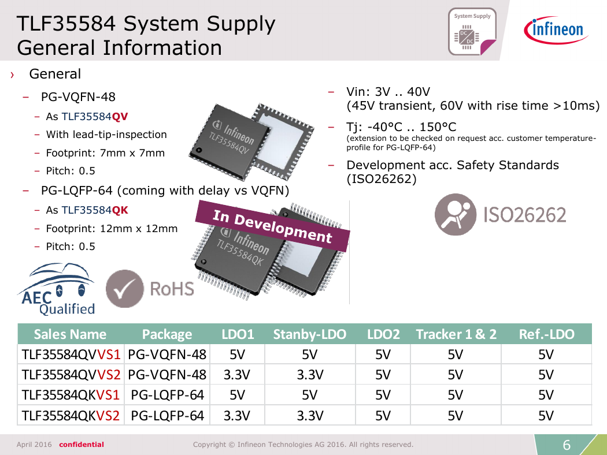
Task: Select the PG-VQFN-48 bullet text
Action: coord(78,96)
